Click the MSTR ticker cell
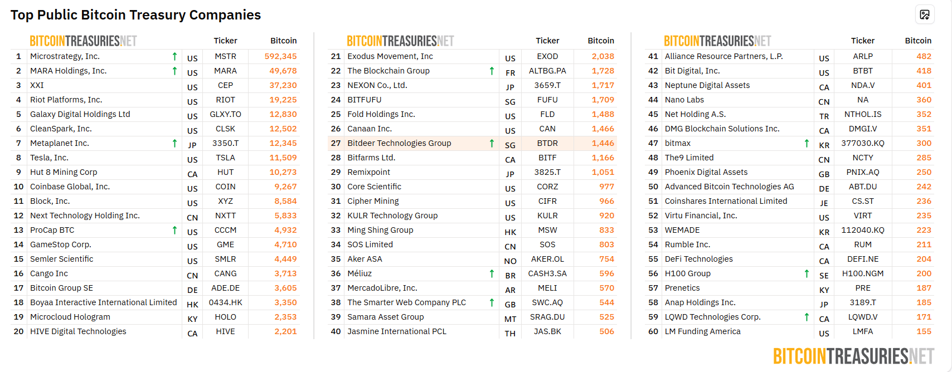The height and width of the screenshot is (372, 952). tap(226, 56)
